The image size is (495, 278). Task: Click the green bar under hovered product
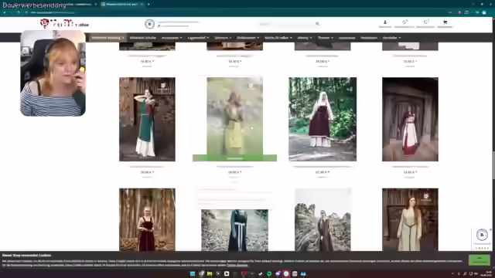(x=234, y=158)
